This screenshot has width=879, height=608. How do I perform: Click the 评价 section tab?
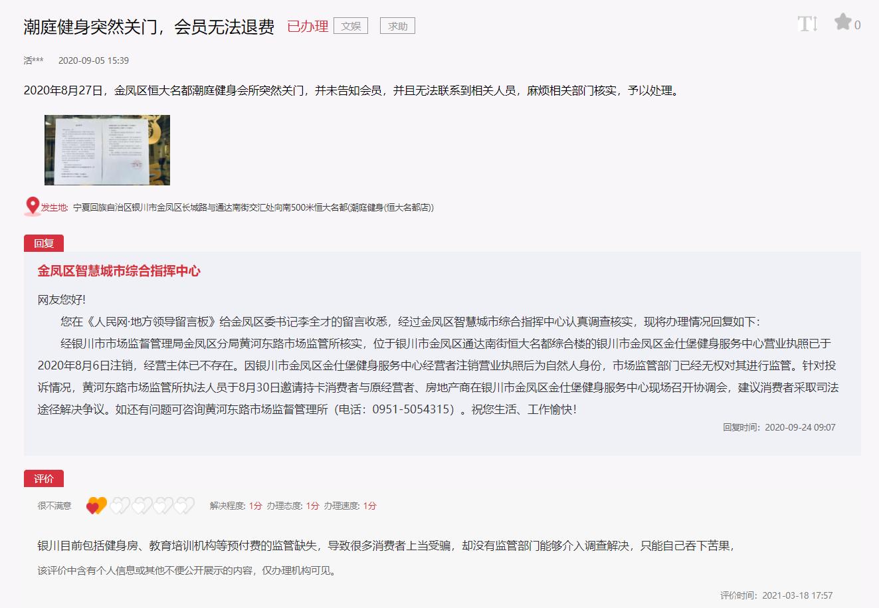coord(44,478)
